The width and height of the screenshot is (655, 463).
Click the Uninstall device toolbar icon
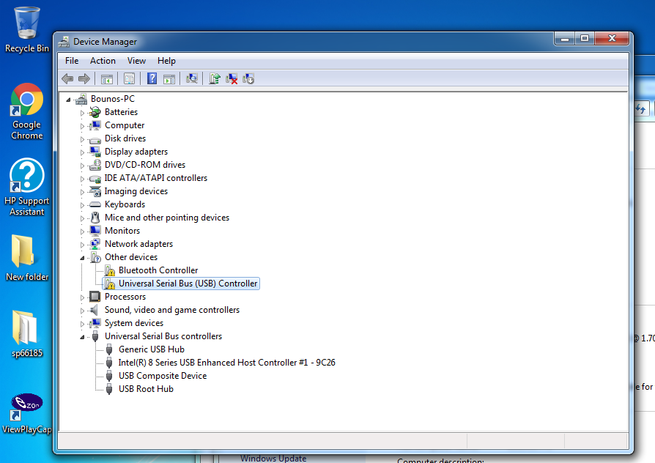232,78
